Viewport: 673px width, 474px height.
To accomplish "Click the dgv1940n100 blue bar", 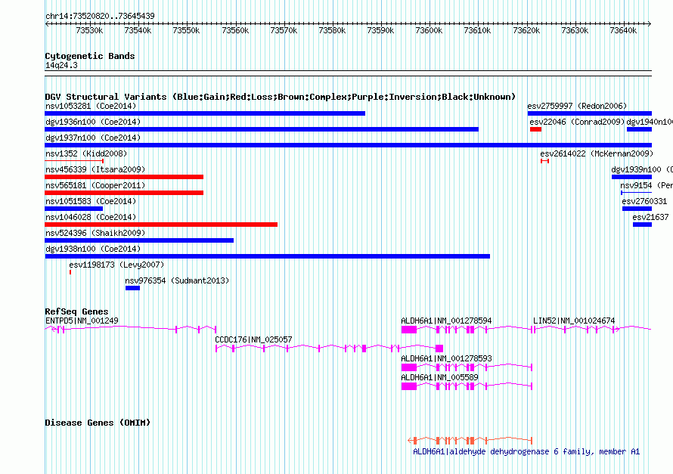I will click(x=639, y=129).
